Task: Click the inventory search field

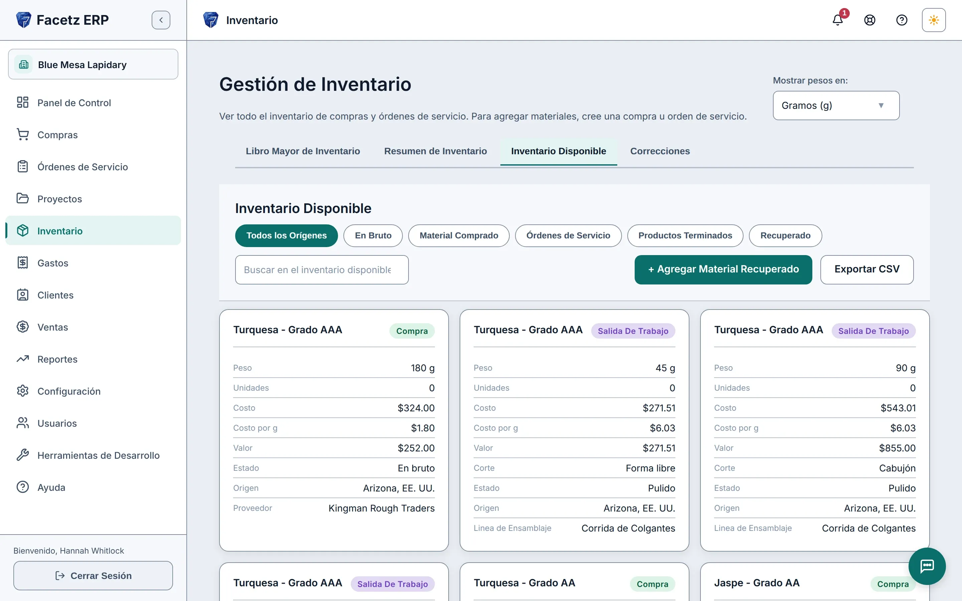Action: 322,269
